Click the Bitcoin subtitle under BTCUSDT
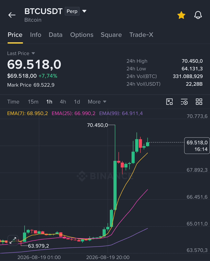210x261 pixels. click(x=33, y=20)
